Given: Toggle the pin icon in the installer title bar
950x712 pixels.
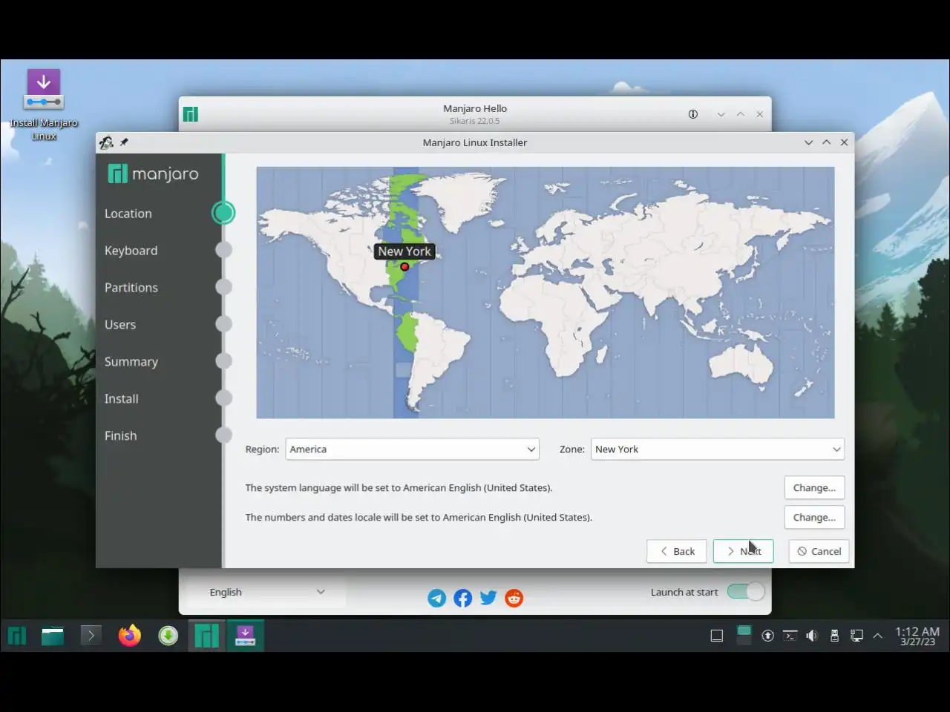Looking at the screenshot, I should pyautogui.click(x=124, y=142).
